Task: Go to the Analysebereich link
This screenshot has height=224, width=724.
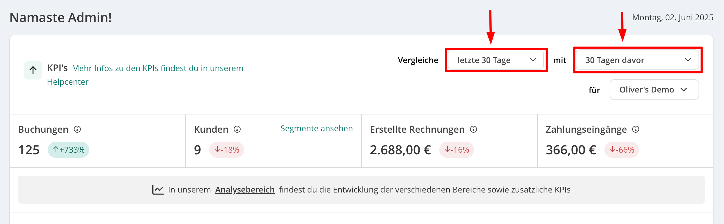Action: [x=245, y=190]
